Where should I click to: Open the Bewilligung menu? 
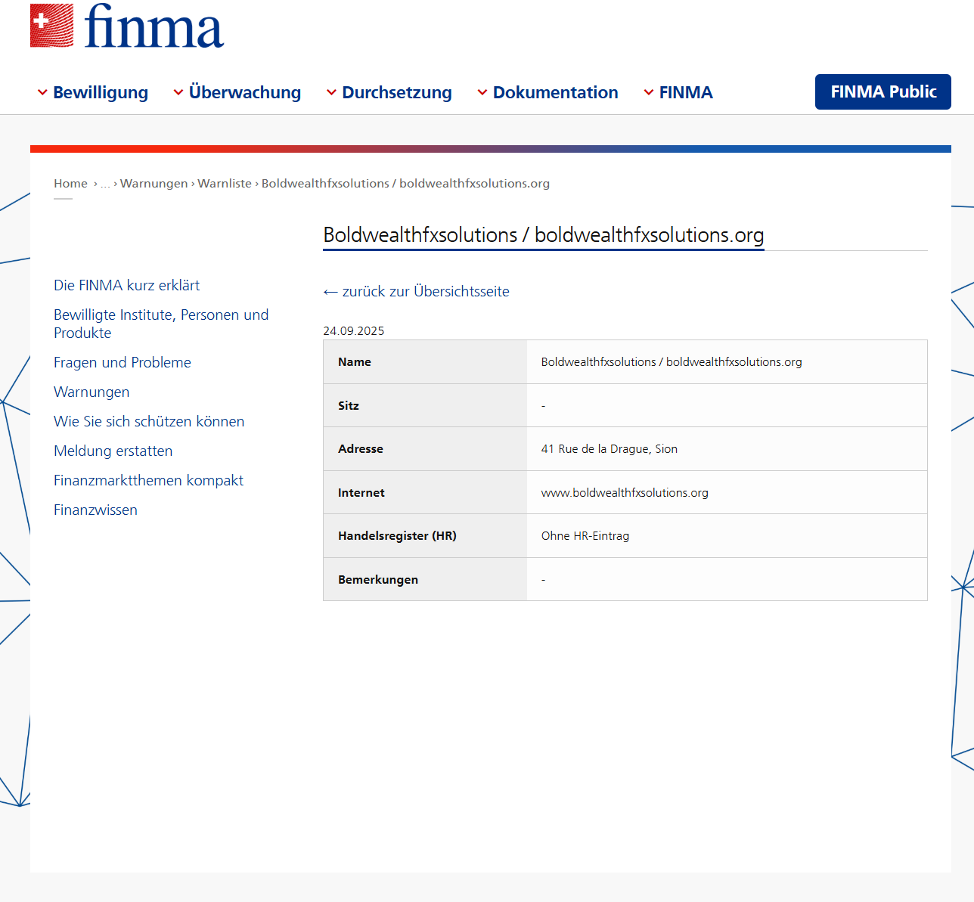click(x=101, y=92)
